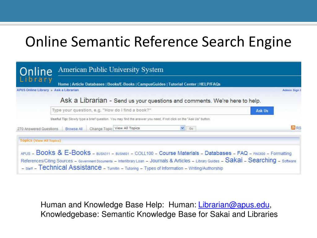This screenshot has height=238, width=317.
Task: Focus the question input field
Action: click(x=151, y=111)
